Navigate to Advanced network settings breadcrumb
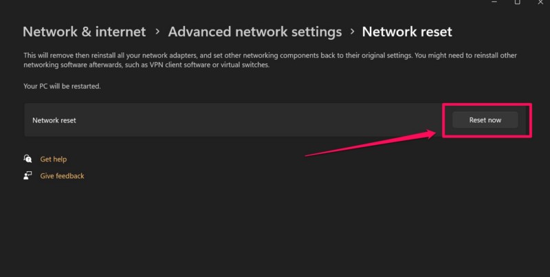The height and width of the screenshot is (277, 550). click(x=254, y=32)
